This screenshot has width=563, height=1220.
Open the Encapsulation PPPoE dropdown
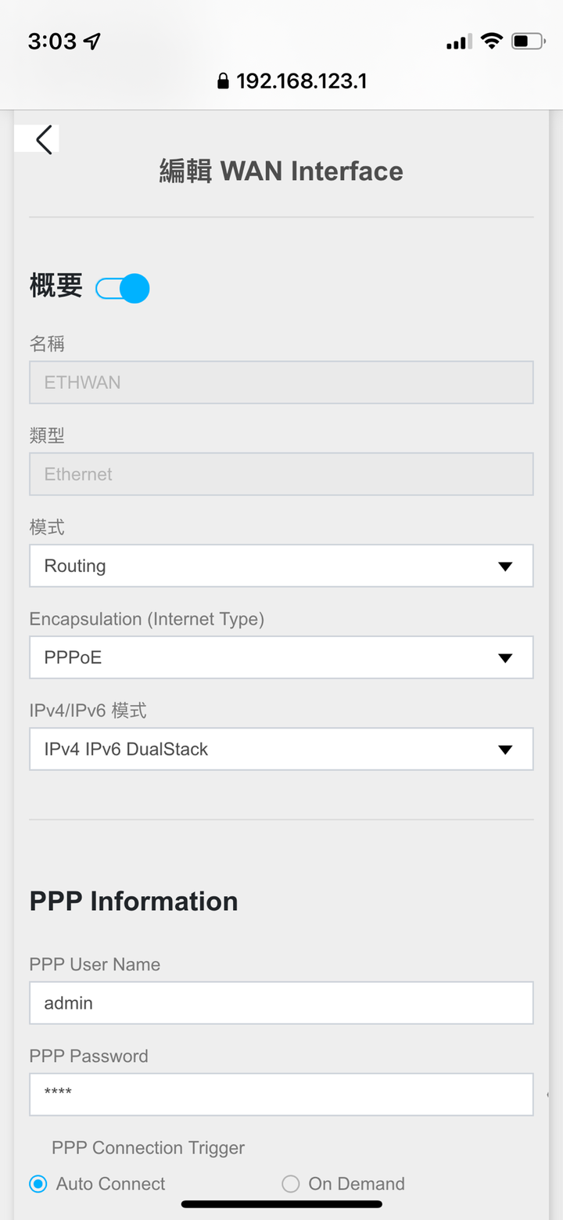click(281, 657)
